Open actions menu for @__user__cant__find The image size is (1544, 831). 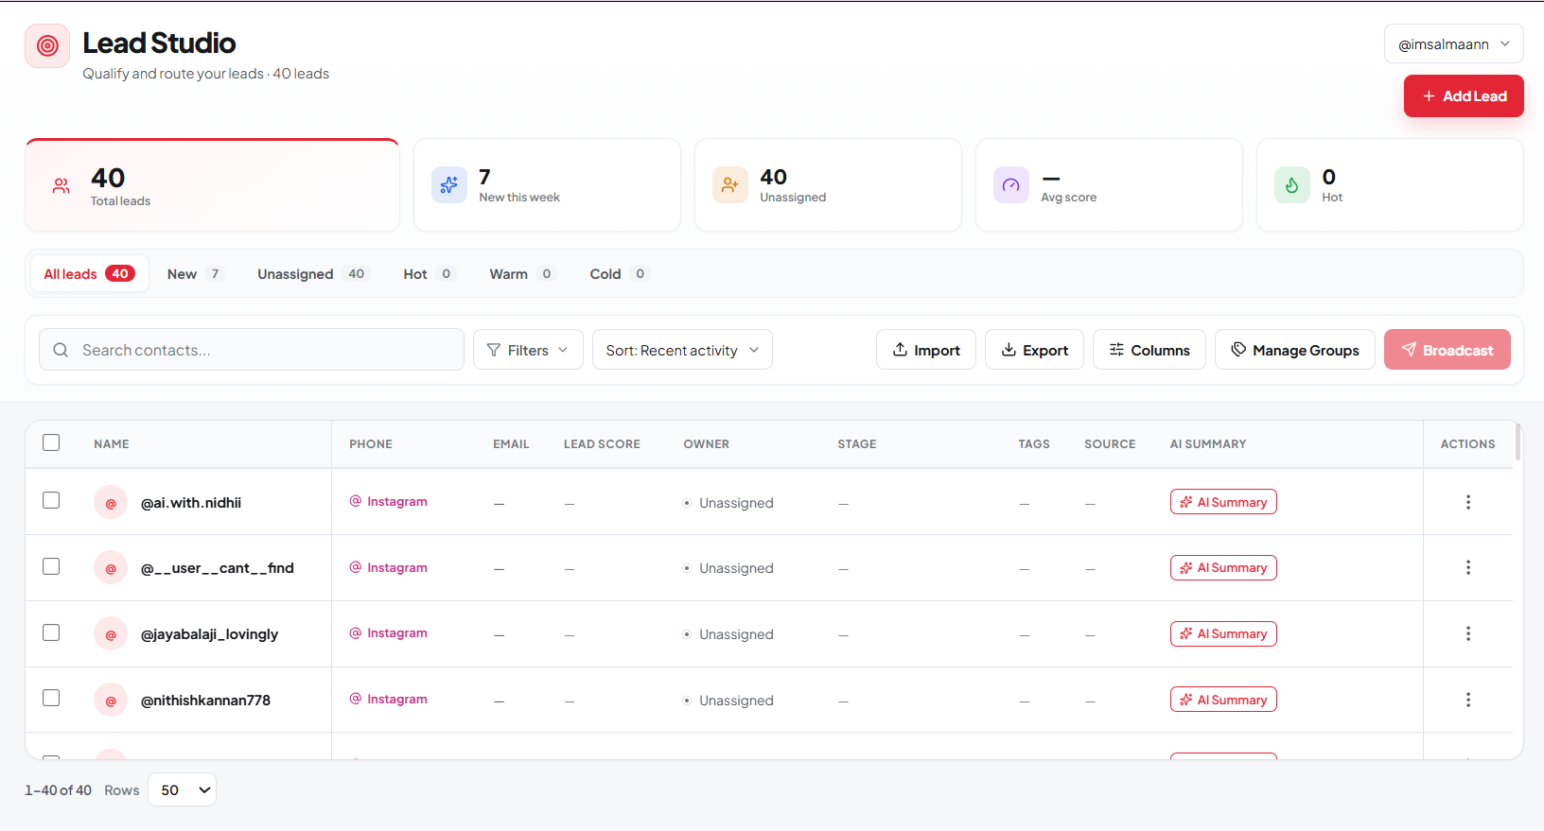(1468, 567)
